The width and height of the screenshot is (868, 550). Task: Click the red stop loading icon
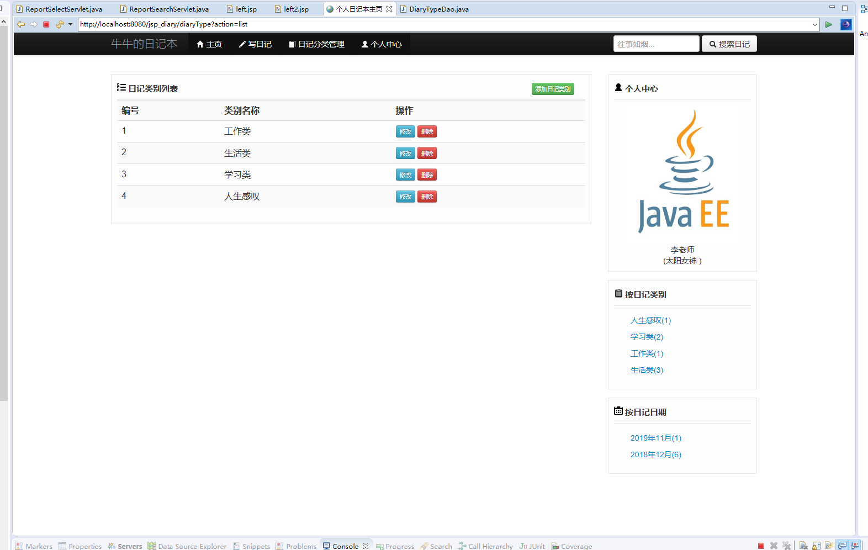(46, 24)
